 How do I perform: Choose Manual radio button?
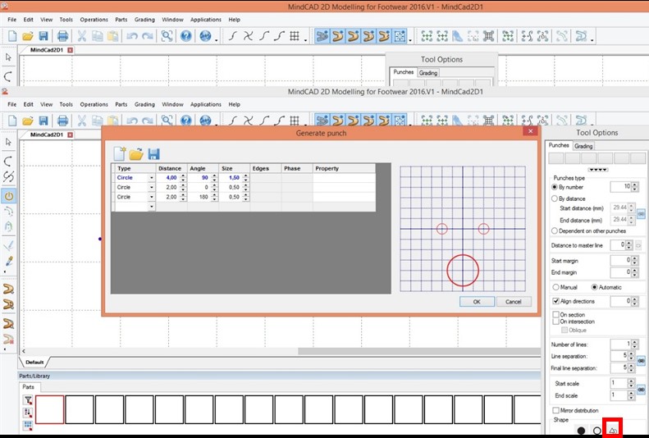(x=555, y=287)
